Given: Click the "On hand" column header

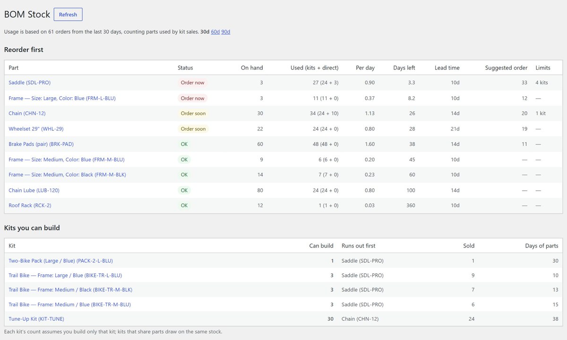Looking at the screenshot, I should (252, 68).
